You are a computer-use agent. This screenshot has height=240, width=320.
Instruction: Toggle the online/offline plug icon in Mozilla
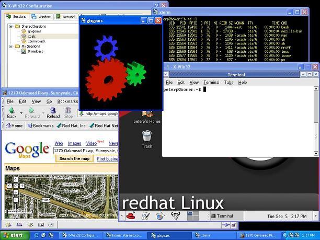click(226, 225)
